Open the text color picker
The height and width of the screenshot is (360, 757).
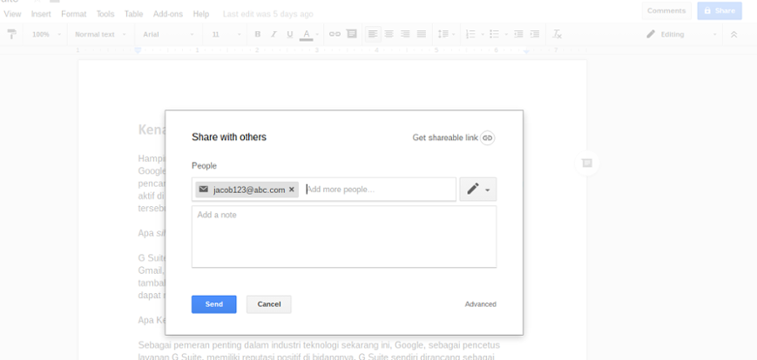click(x=306, y=34)
